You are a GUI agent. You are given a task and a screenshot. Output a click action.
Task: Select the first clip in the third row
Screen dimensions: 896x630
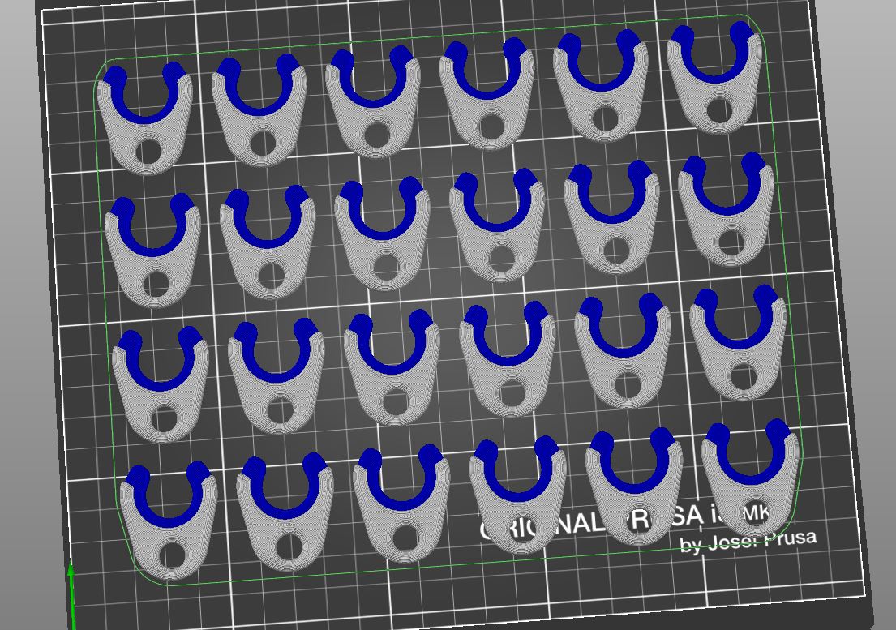click(x=161, y=385)
